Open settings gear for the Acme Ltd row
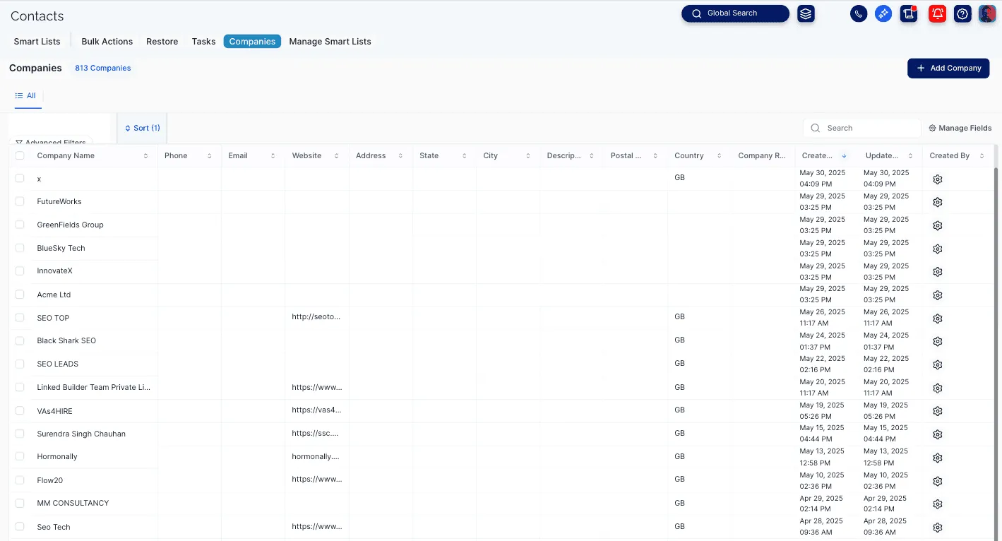The image size is (1002, 541). [937, 295]
